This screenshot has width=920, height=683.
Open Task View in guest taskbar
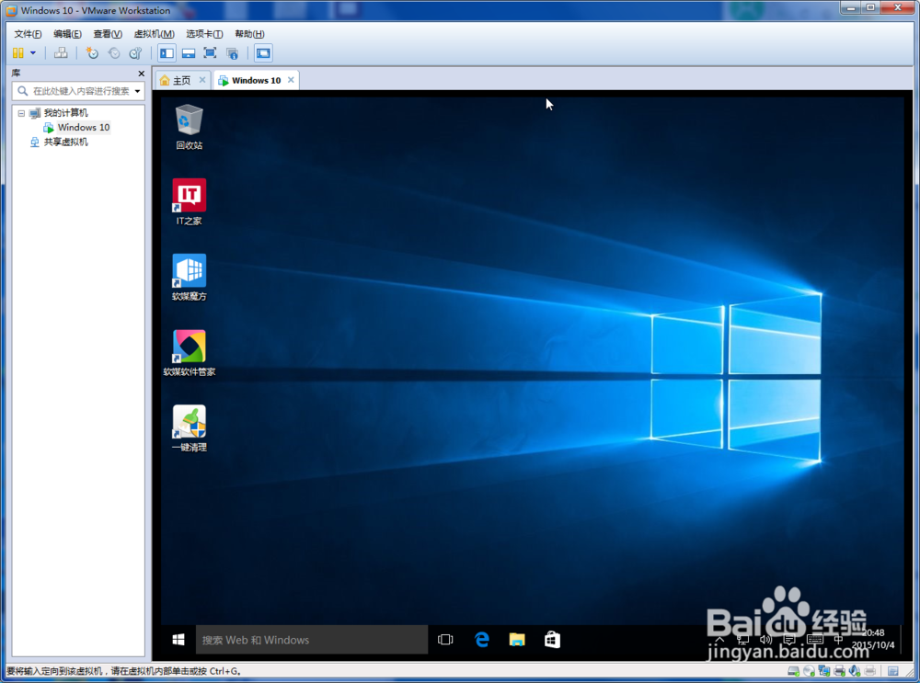point(445,640)
